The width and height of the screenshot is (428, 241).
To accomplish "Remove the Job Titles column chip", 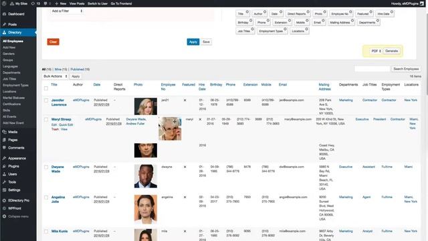I will pos(253,29).
